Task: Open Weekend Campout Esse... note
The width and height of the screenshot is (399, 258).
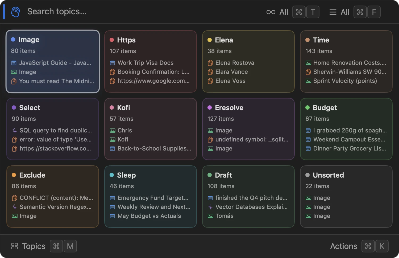Action: tap(349, 140)
